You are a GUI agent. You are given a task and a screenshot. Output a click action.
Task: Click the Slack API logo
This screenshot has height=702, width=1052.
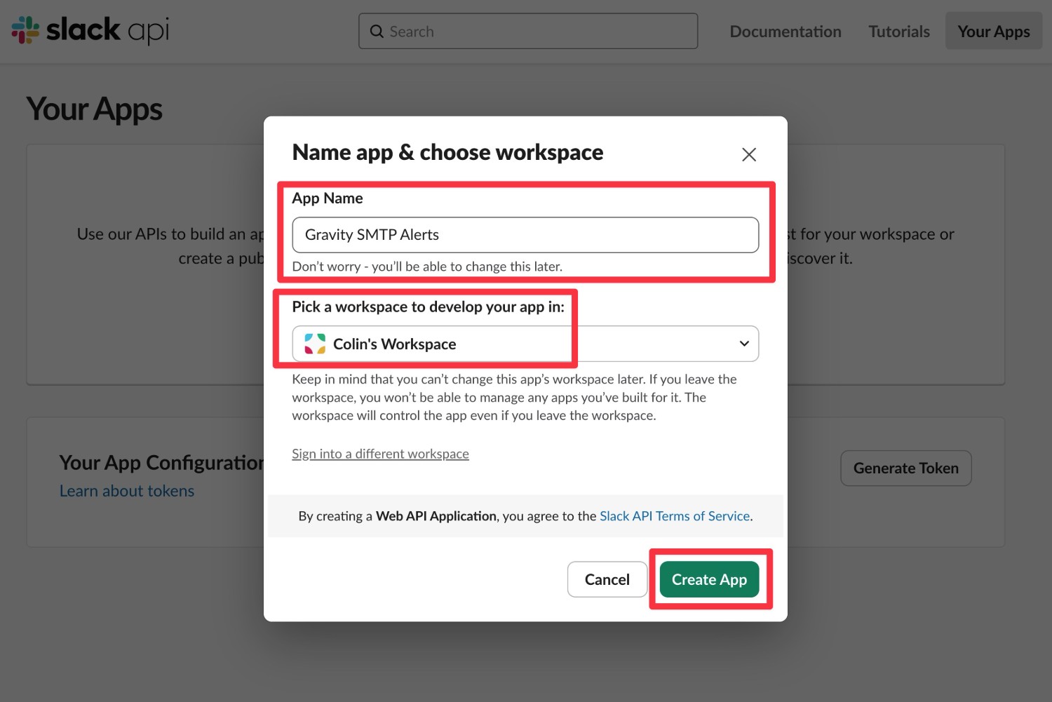pyautogui.click(x=90, y=30)
